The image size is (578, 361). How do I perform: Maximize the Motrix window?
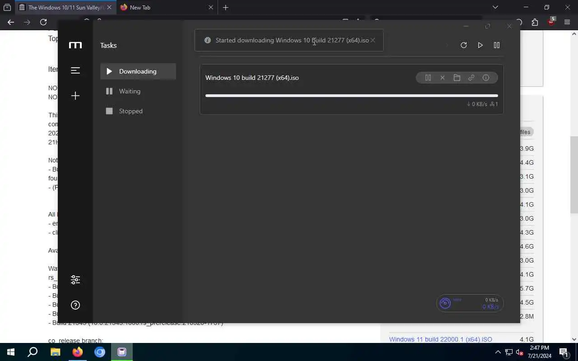488,26
